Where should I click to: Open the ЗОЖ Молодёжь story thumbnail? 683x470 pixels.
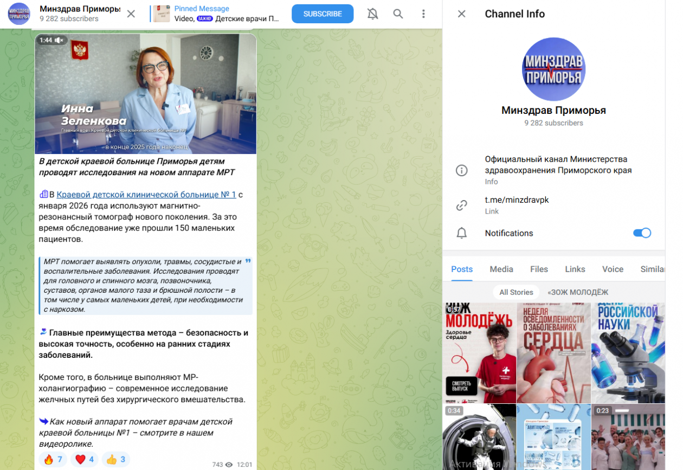479,352
